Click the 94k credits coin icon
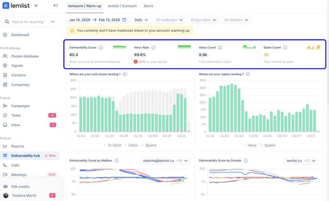The height and width of the screenshot is (201, 329). click(x=5, y=186)
